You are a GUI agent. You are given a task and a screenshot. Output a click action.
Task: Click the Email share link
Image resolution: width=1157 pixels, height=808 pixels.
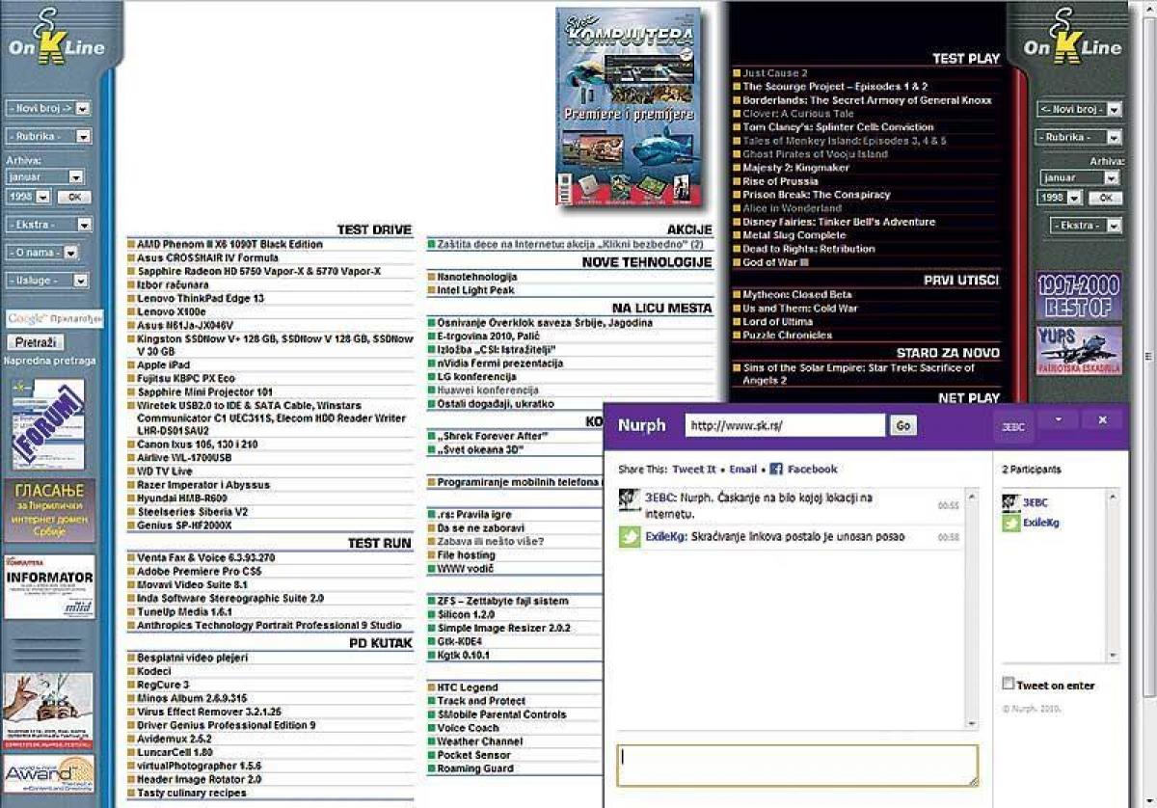(742, 470)
